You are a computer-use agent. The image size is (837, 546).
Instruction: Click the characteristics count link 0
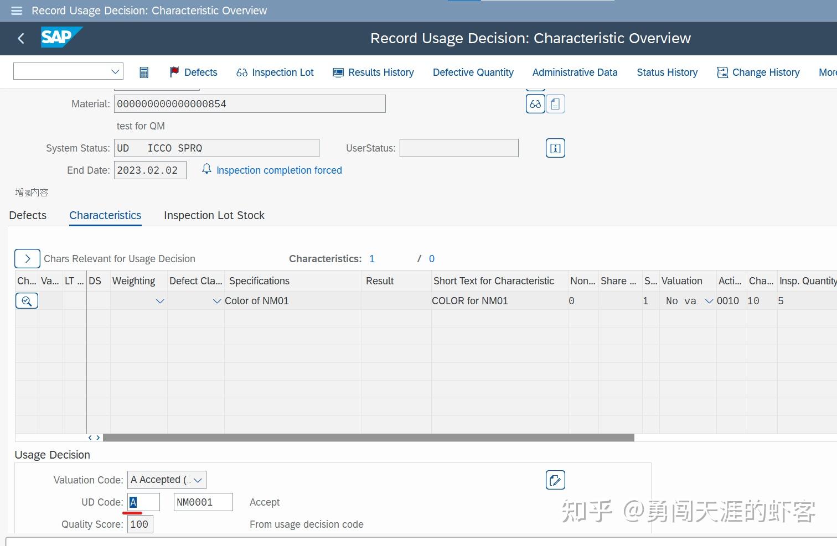(x=432, y=259)
